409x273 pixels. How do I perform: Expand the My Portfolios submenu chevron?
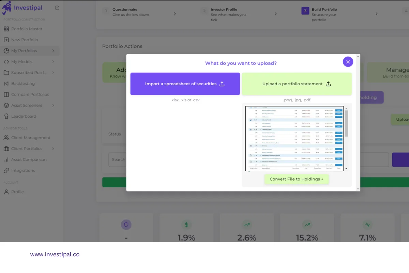click(x=53, y=51)
